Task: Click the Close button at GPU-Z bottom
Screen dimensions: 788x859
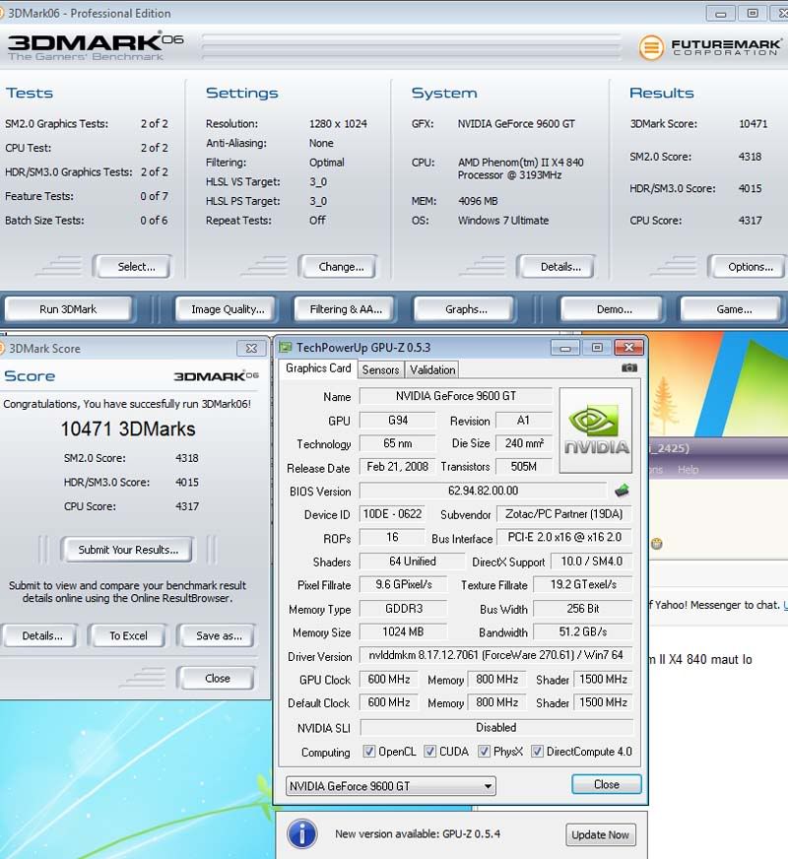Action: click(x=606, y=784)
